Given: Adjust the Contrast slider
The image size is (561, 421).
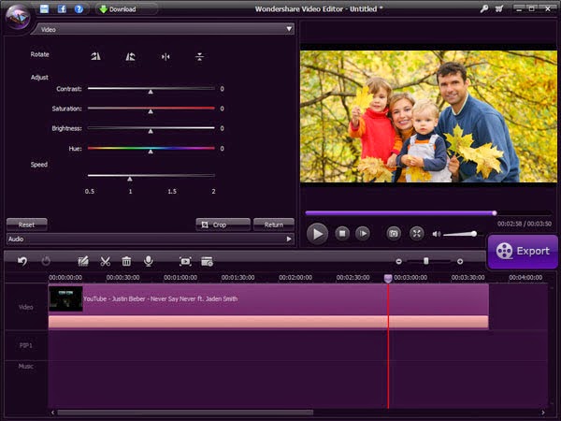Looking at the screenshot, I should 151,89.
